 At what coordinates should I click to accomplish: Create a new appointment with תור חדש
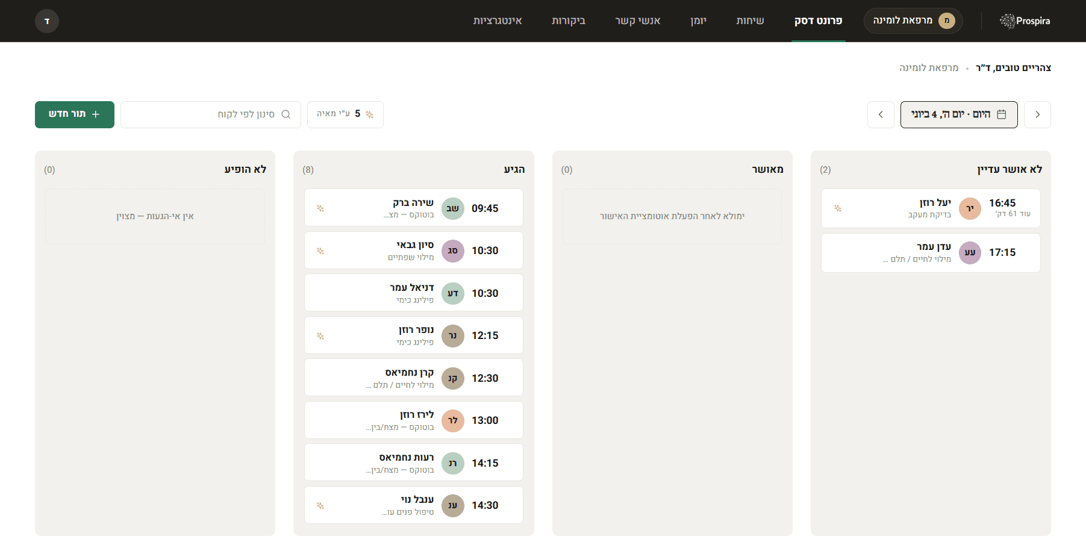click(x=75, y=114)
